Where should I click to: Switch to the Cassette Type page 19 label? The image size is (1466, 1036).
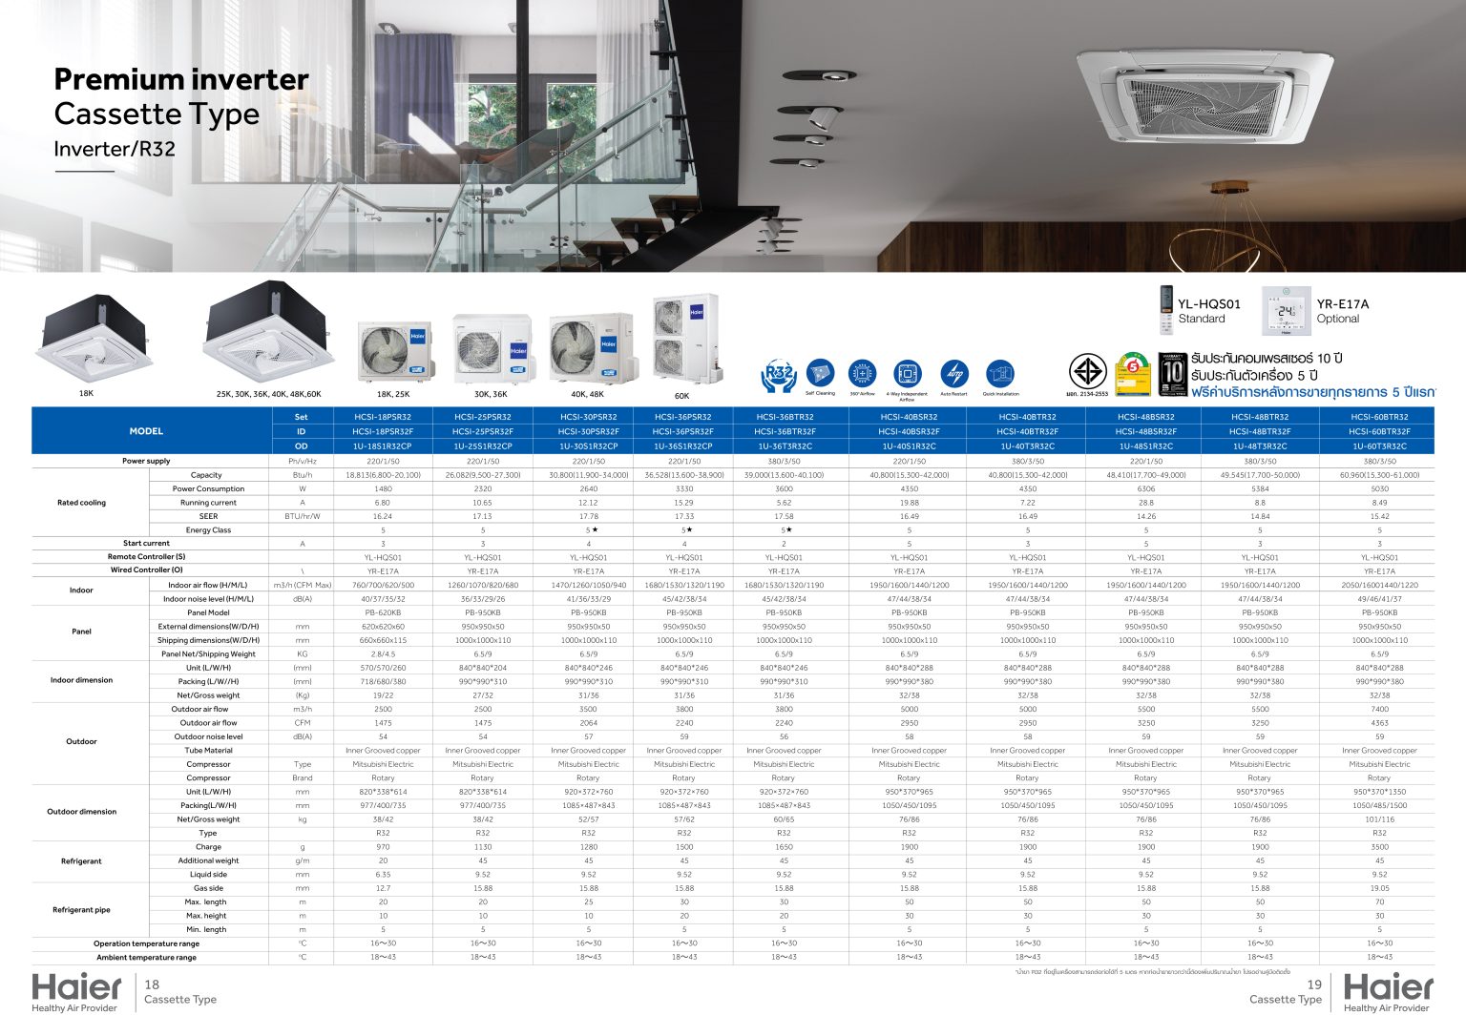1287,999
